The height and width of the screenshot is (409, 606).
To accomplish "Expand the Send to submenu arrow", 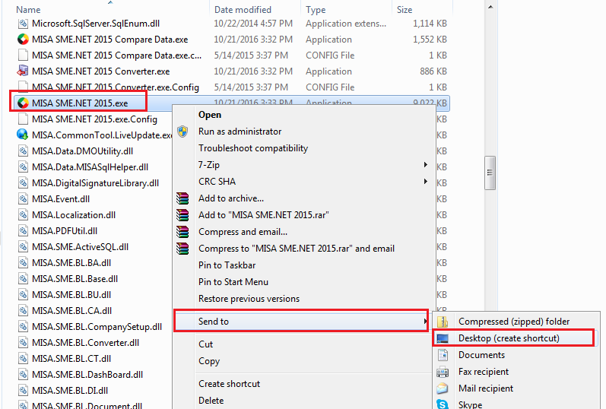I will point(425,322).
